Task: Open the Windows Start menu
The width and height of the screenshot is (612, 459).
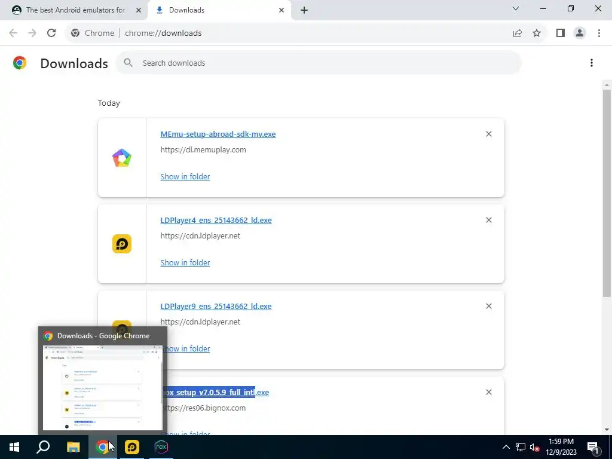Action: pos(14,447)
